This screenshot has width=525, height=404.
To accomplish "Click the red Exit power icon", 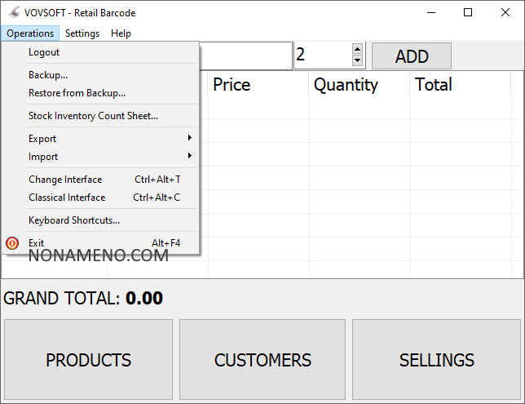I will (12, 243).
